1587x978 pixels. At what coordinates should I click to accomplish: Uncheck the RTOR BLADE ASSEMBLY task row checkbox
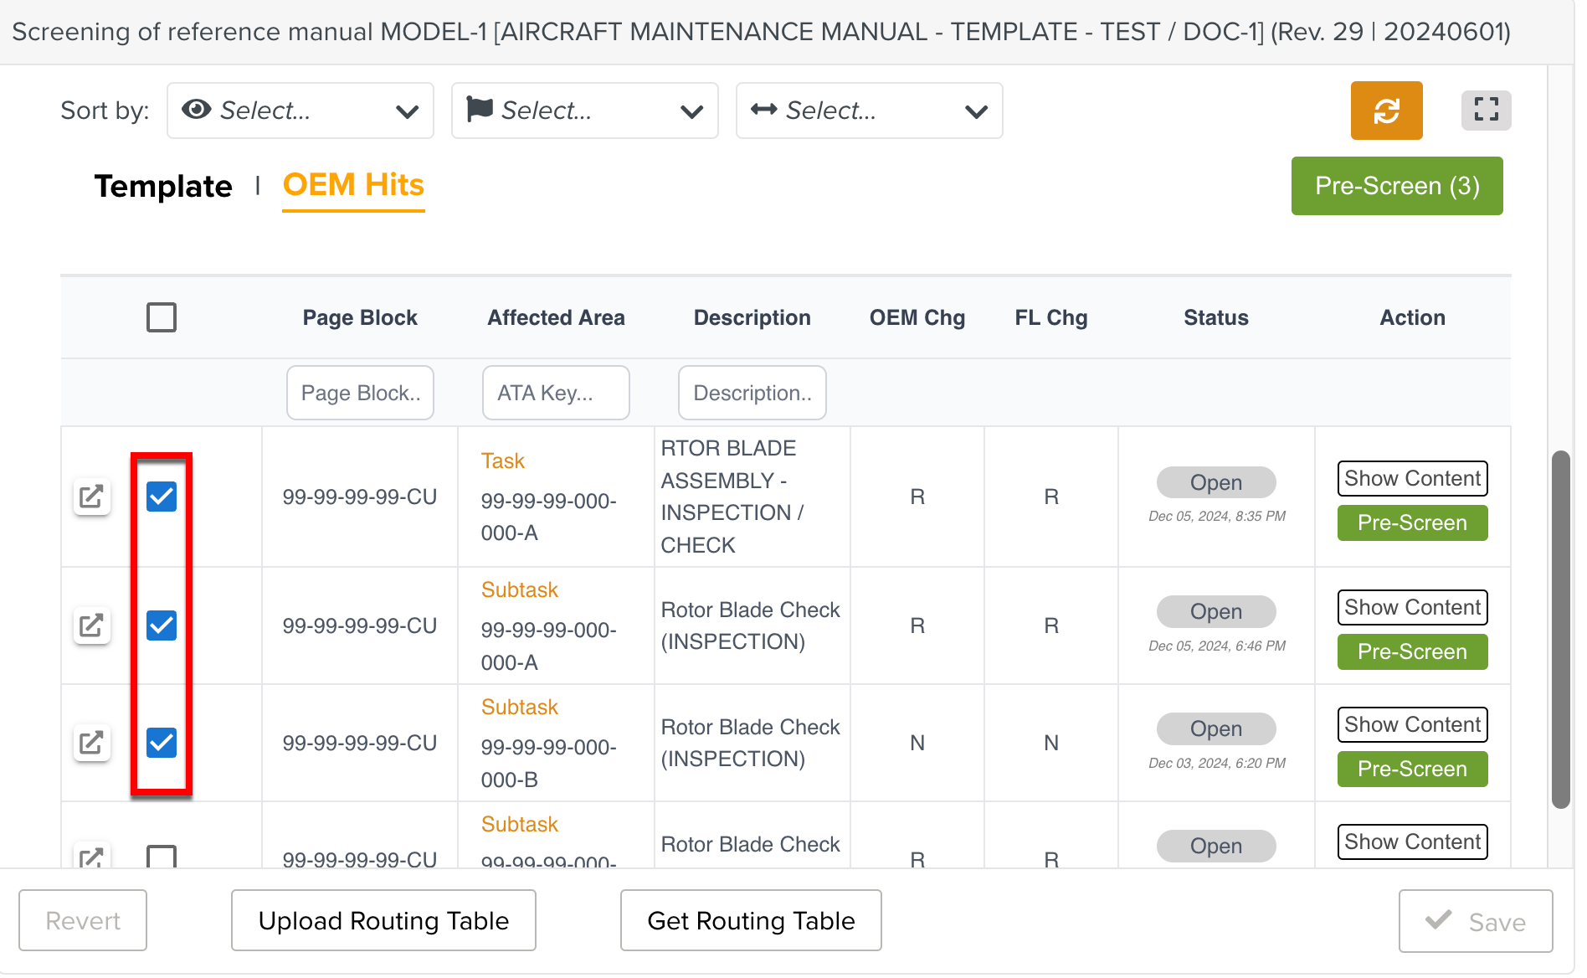(162, 497)
